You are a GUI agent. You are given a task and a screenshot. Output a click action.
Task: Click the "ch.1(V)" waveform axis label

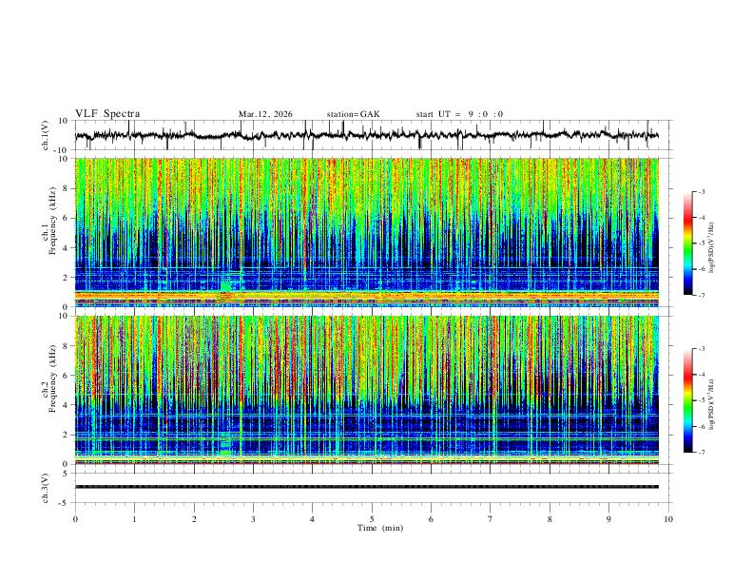pyautogui.click(x=46, y=135)
